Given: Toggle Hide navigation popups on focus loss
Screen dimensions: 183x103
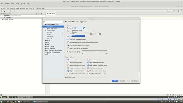Looking at the screenshot, I should (68, 45).
